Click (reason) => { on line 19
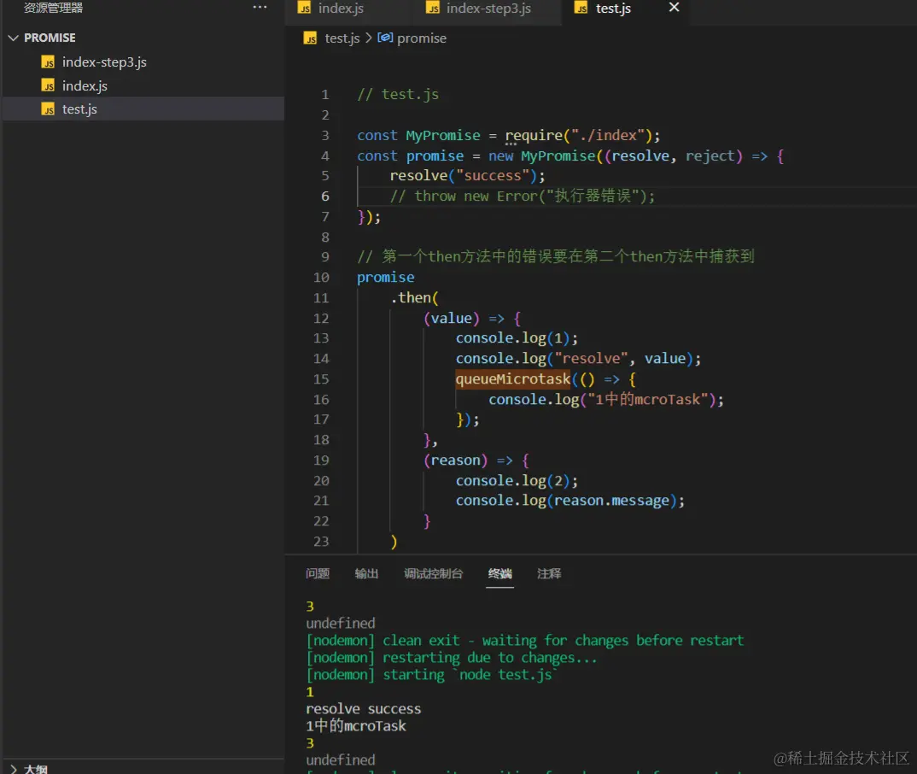Viewport: 917px width, 774px height. pos(476,460)
